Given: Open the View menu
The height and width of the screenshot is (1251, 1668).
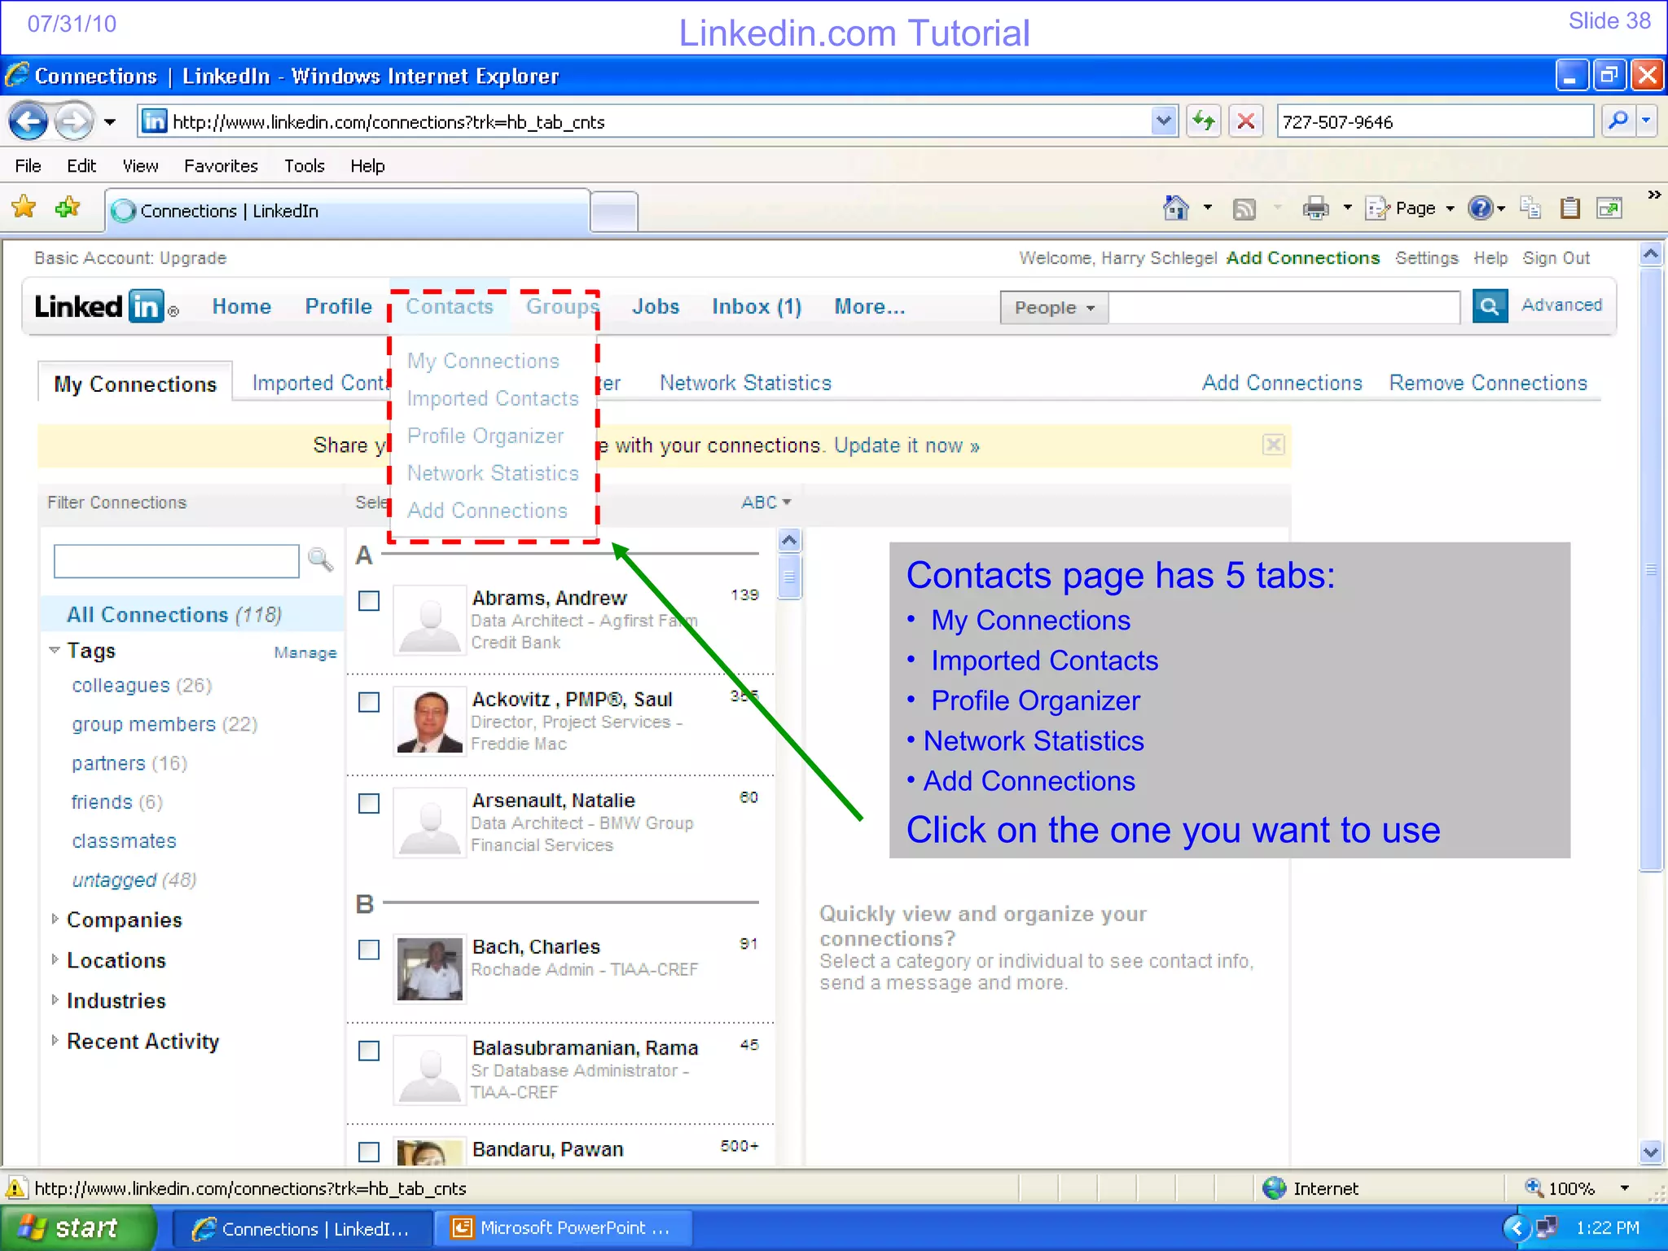Looking at the screenshot, I should [x=140, y=166].
